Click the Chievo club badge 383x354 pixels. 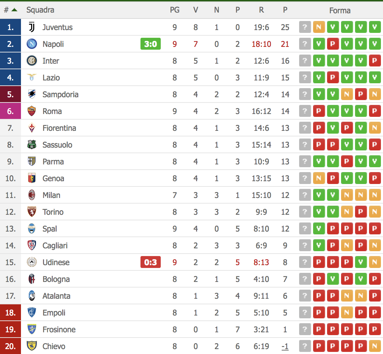click(32, 346)
